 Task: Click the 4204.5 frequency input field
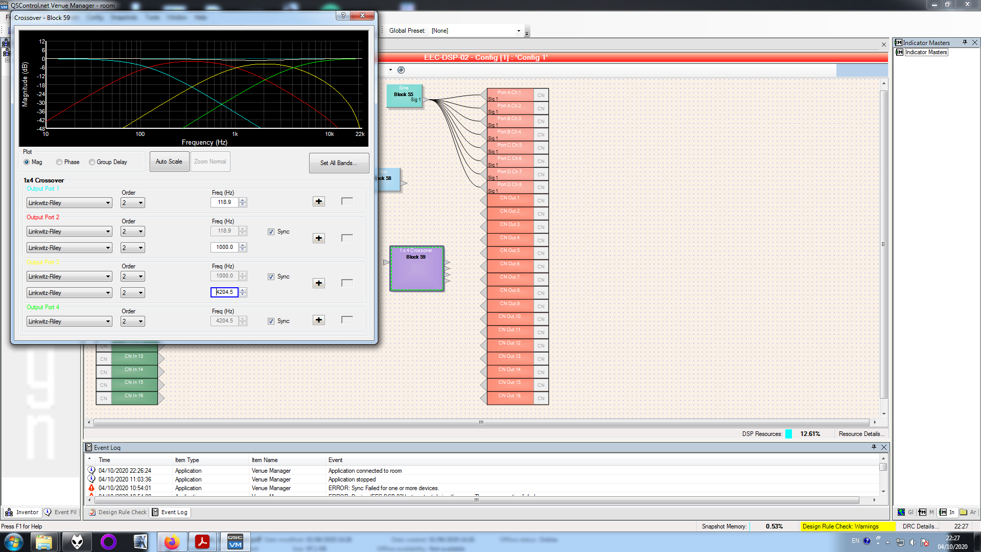pyautogui.click(x=224, y=292)
